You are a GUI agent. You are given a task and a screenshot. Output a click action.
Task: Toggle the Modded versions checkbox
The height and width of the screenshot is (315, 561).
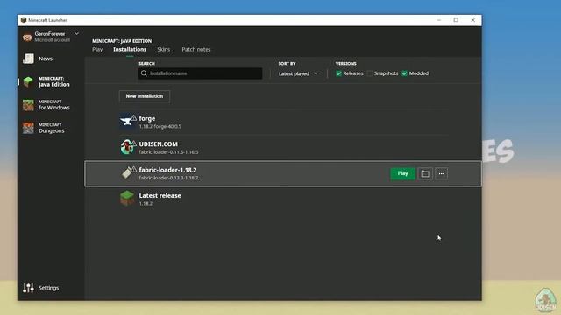tap(404, 73)
